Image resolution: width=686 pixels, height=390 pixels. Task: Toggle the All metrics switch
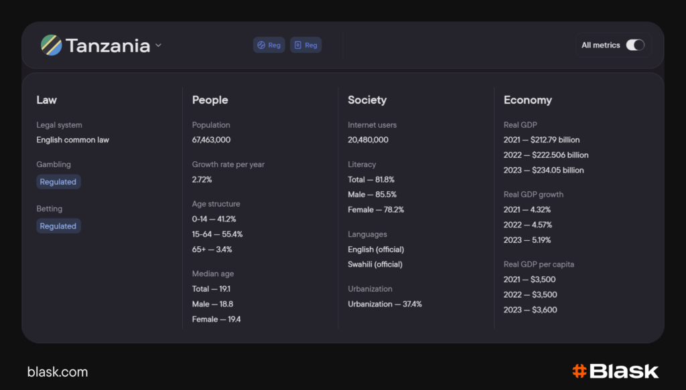634,45
